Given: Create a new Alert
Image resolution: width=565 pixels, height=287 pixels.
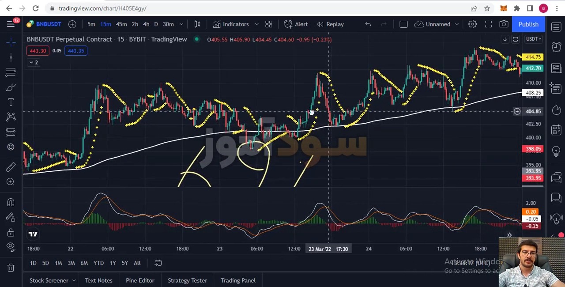Looking at the screenshot, I should click(x=296, y=24).
